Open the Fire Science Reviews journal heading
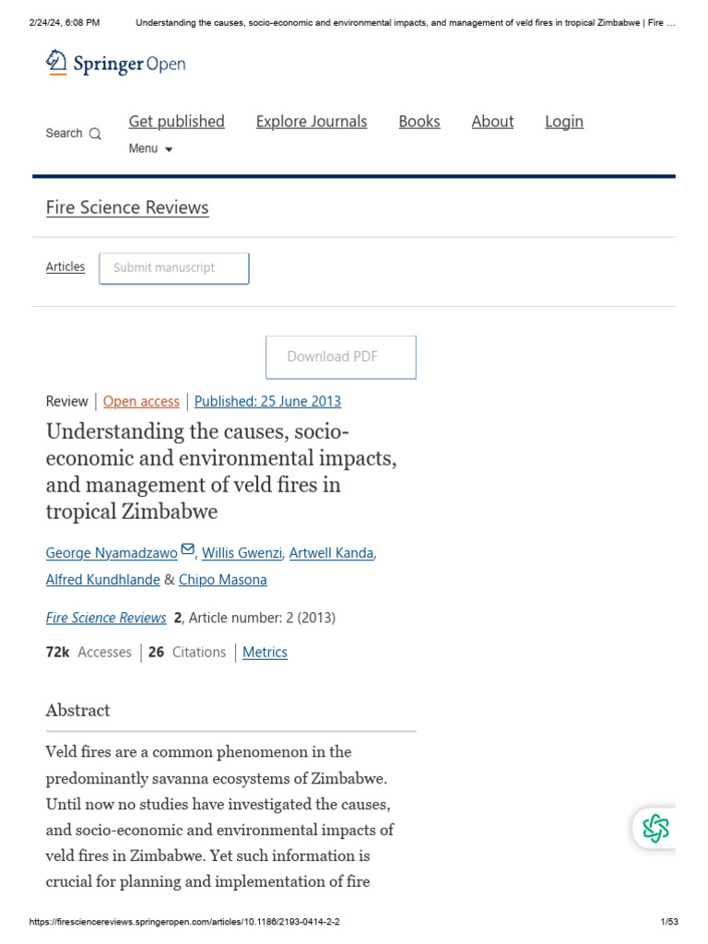 (x=127, y=207)
